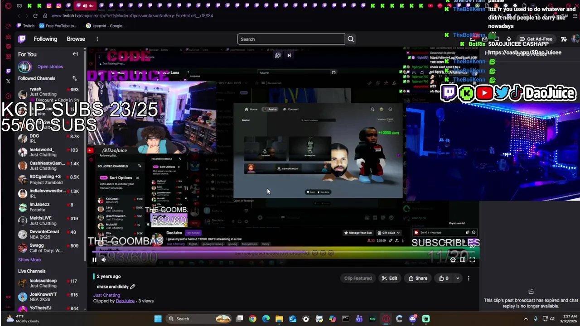Toggle theatre mode in clip player

(x=463, y=260)
